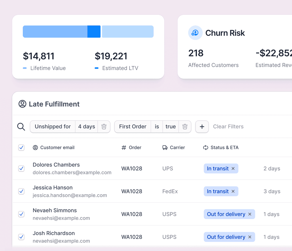
Task: Click the Josh Richardson name
Action: pos(54,233)
